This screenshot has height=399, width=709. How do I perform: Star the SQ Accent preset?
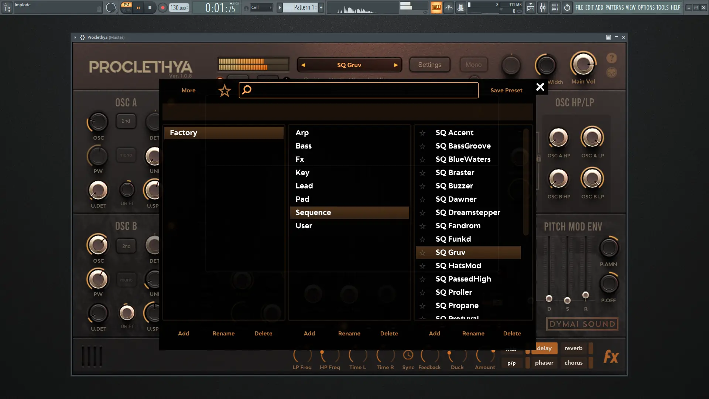click(422, 133)
